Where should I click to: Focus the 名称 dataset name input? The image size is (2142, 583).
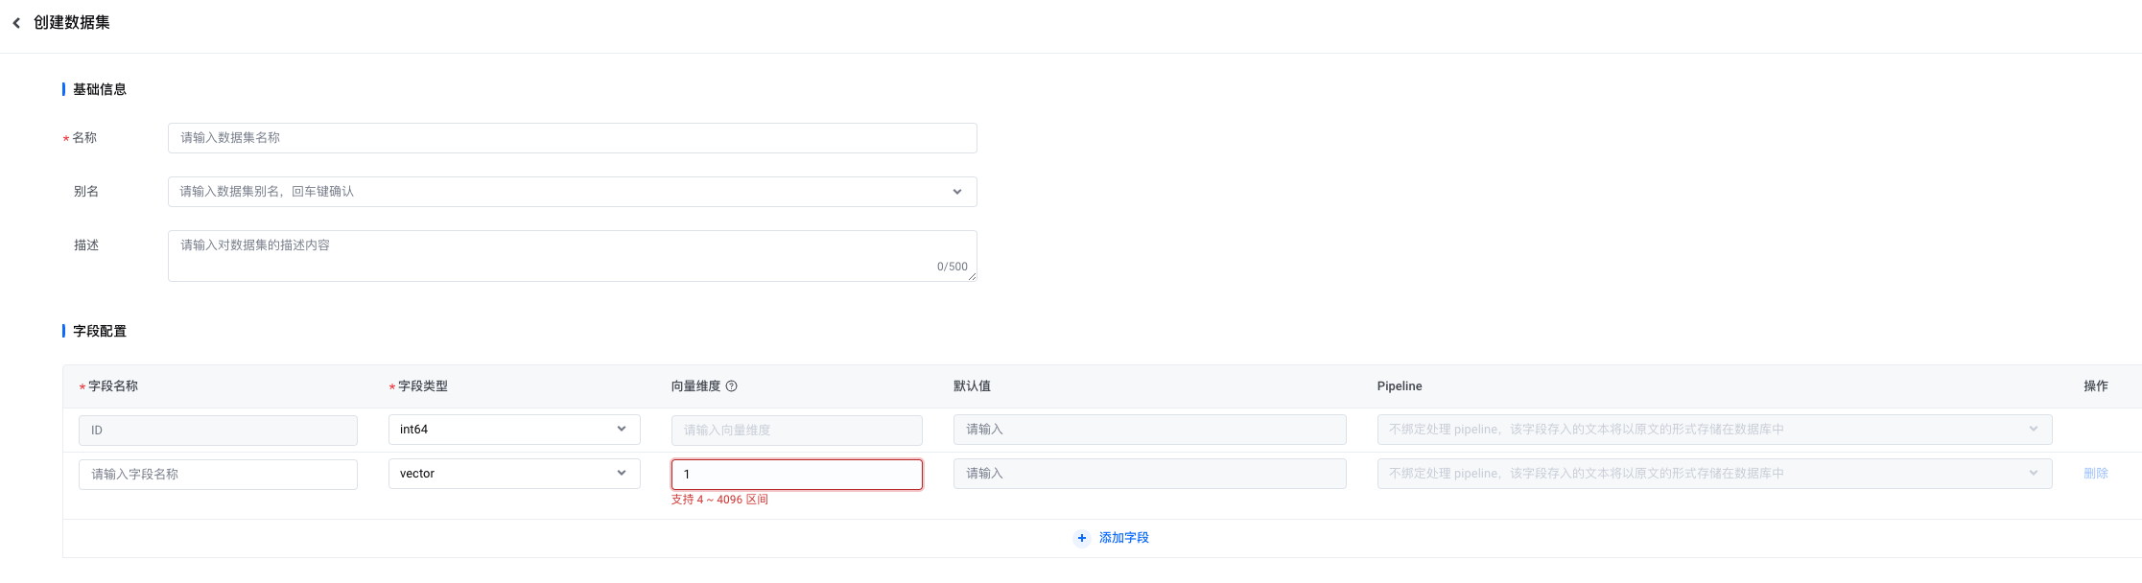(573, 138)
